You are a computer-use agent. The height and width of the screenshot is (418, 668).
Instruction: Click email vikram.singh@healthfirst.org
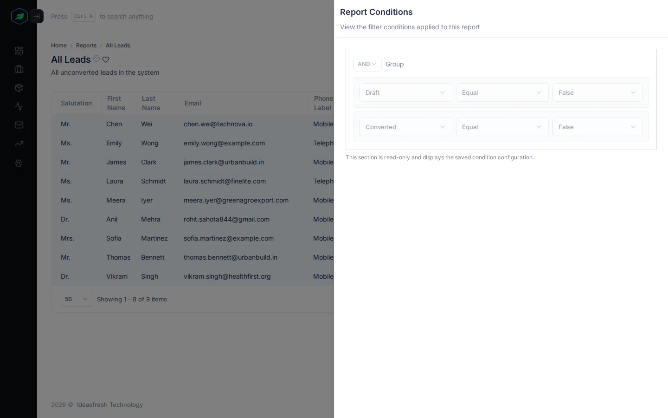227,276
